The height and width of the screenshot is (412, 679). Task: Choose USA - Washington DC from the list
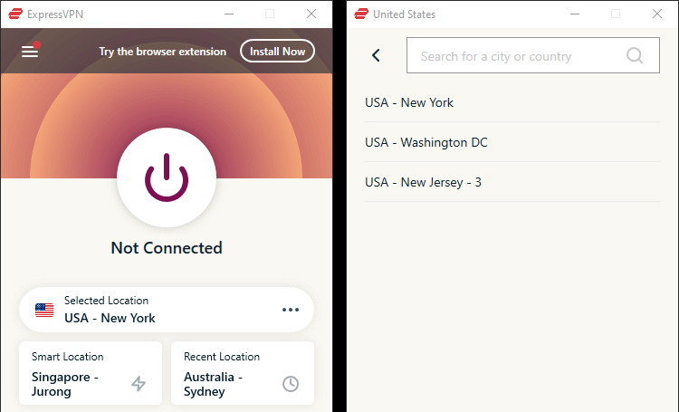[x=512, y=142]
